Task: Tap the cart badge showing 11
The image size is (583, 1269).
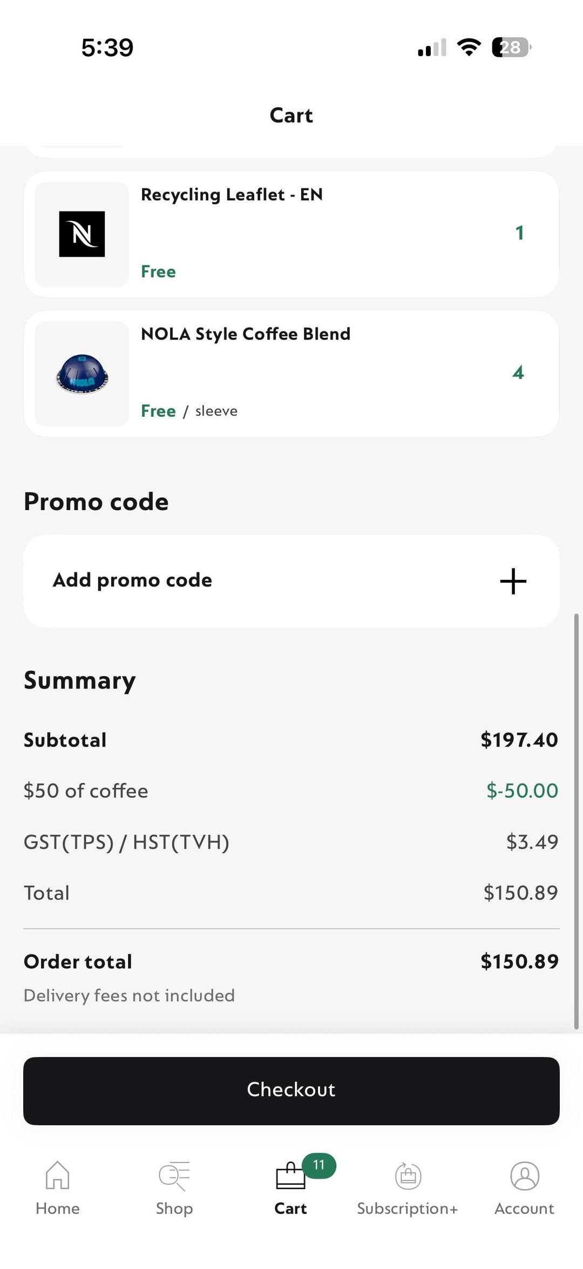Action: point(319,1165)
